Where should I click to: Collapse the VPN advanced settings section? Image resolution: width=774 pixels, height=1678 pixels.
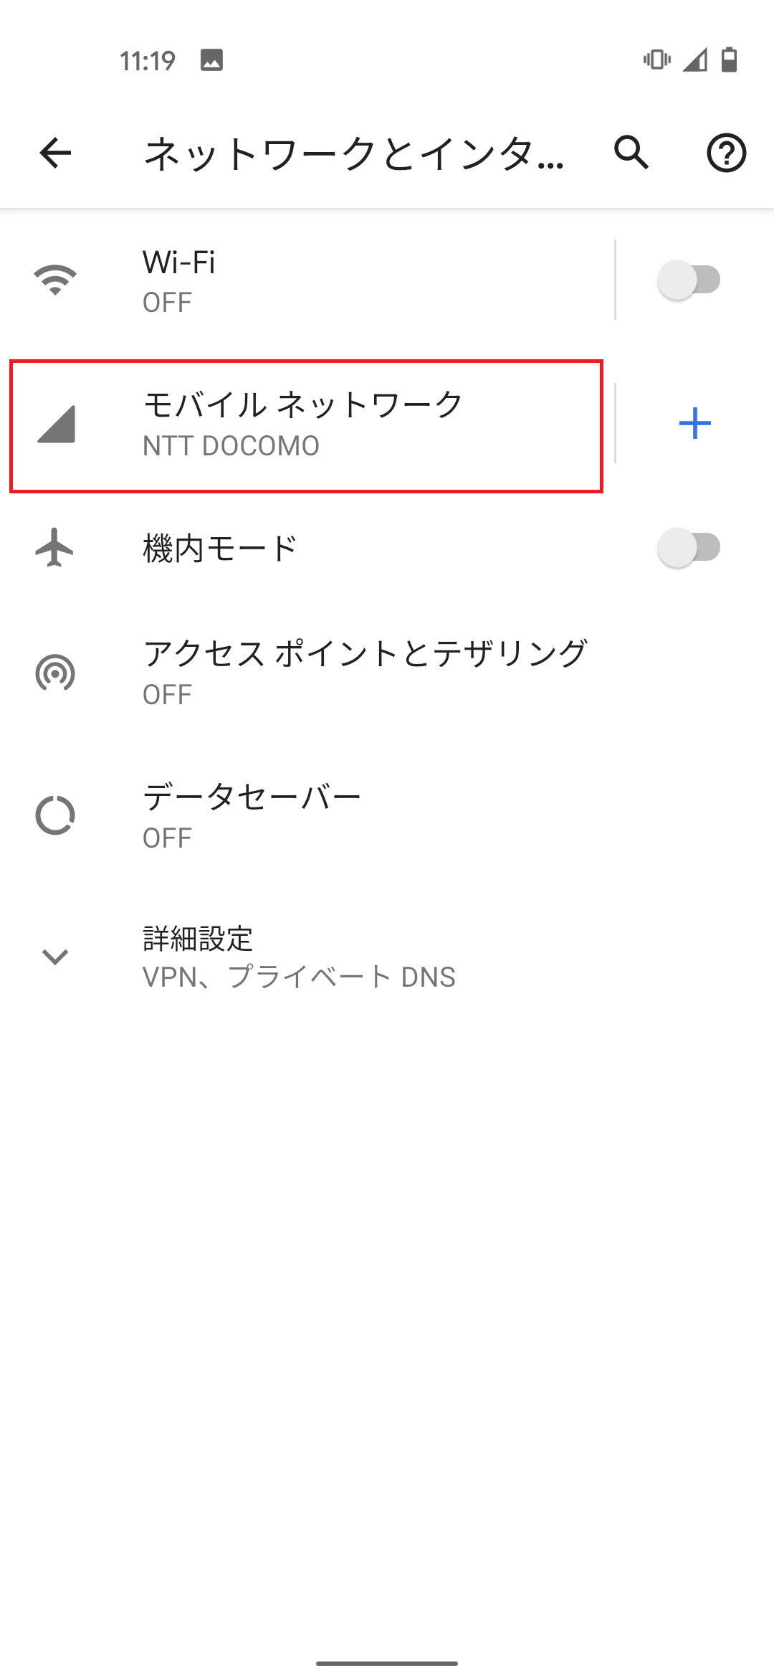point(55,956)
